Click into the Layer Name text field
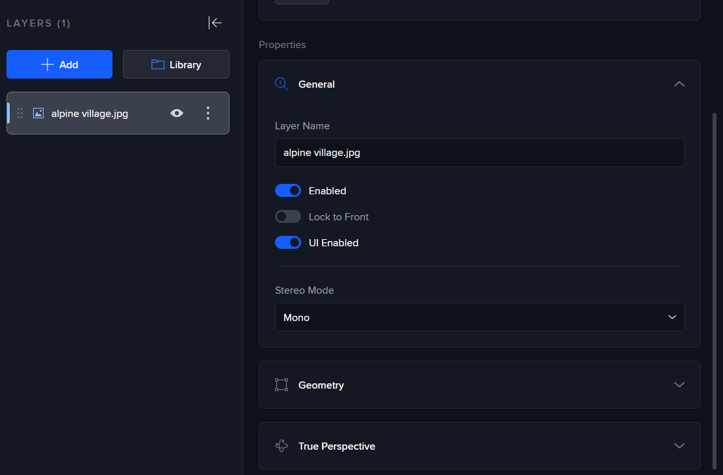723x475 pixels. [x=479, y=153]
